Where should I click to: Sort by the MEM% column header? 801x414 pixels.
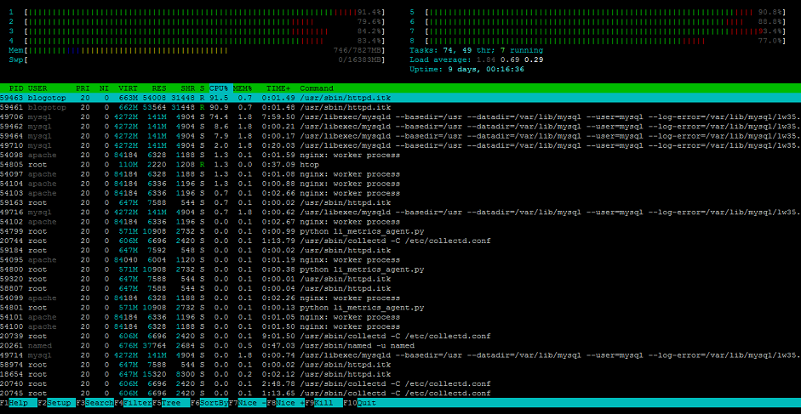[x=244, y=88]
